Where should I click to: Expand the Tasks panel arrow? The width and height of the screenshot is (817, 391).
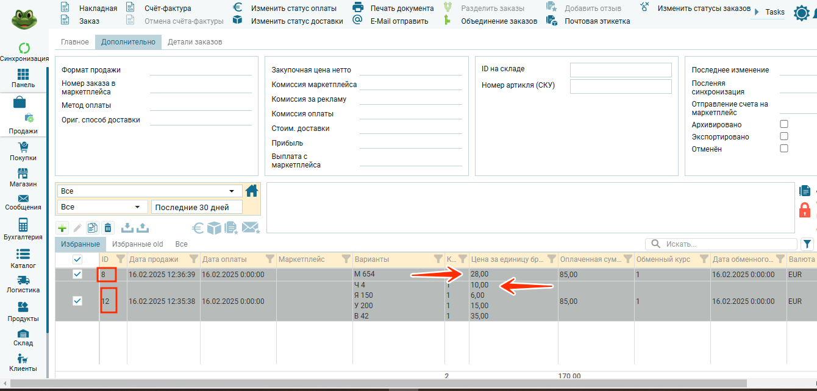coord(757,12)
